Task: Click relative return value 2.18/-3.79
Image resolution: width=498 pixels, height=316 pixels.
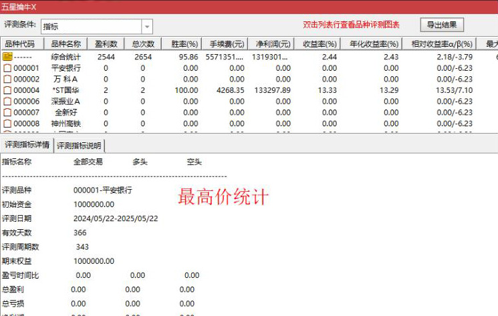Action: point(455,57)
